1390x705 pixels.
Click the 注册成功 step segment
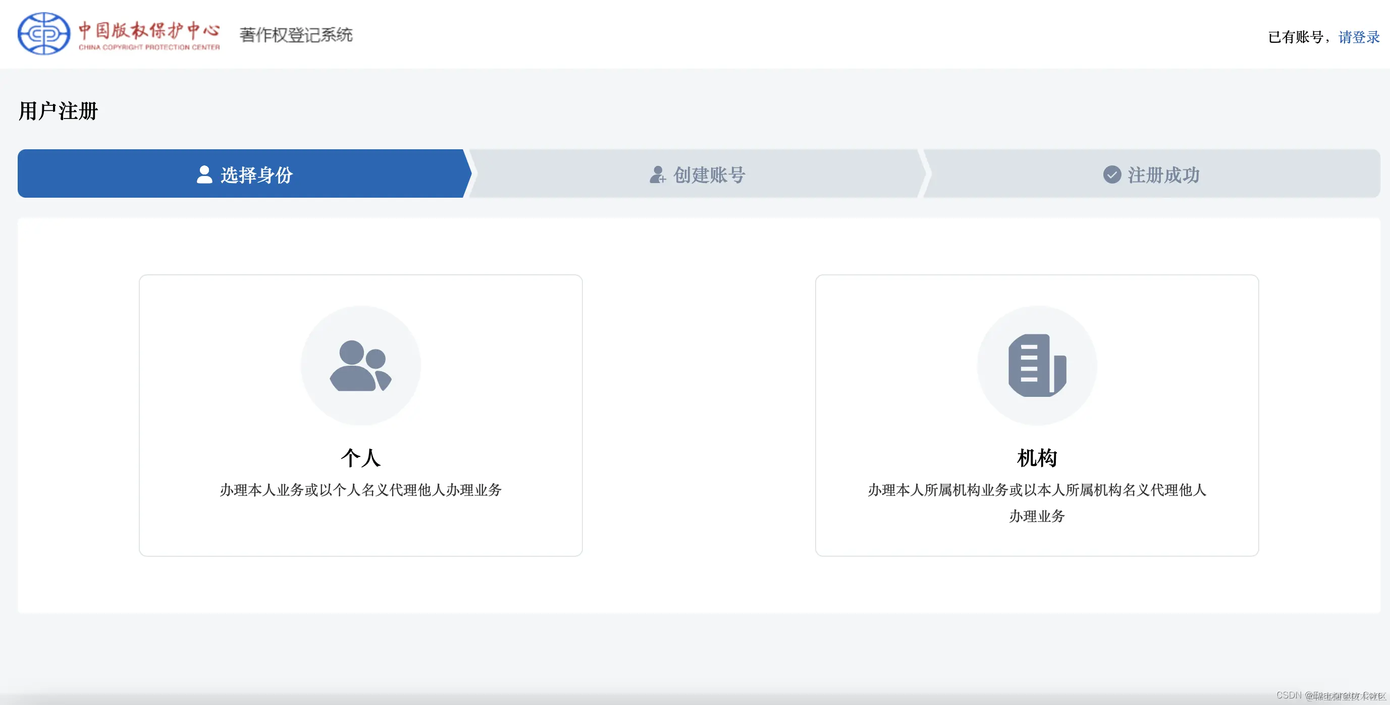[1149, 174]
